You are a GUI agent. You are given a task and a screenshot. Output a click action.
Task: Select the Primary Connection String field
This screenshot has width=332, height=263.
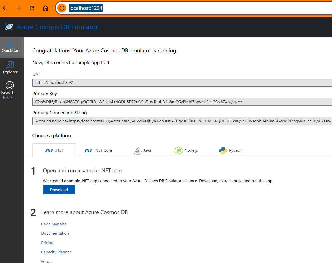[x=182, y=121]
